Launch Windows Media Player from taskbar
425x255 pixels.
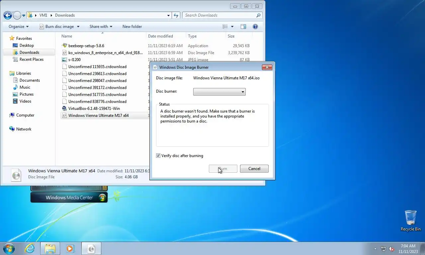tap(70, 248)
